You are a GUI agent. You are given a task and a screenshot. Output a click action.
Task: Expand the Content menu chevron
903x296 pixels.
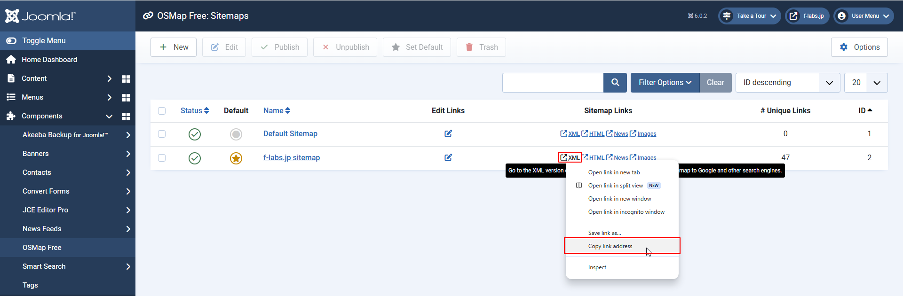(110, 78)
